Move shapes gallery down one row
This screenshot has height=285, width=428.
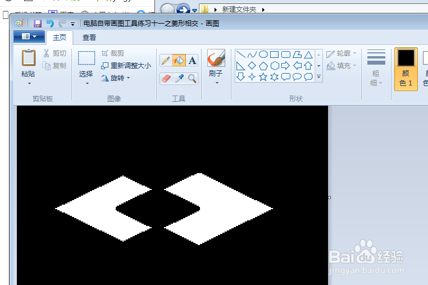(x=319, y=66)
